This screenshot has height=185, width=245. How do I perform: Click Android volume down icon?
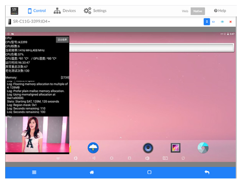click(x=75, y=158)
